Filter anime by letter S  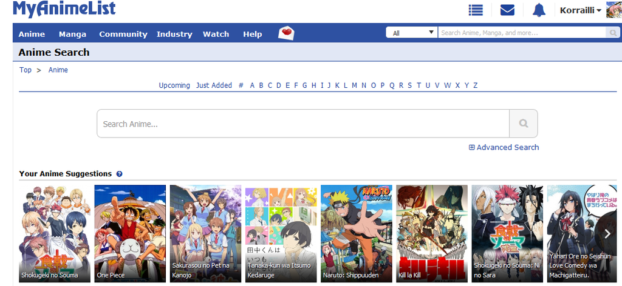(x=410, y=85)
